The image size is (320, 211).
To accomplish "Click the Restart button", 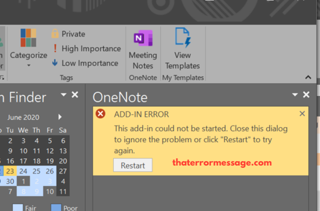I will click(x=133, y=165).
